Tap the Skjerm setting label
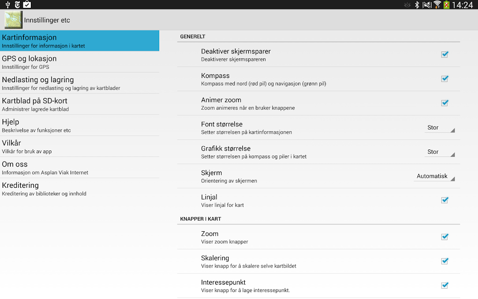478x299 pixels. pyautogui.click(x=211, y=173)
